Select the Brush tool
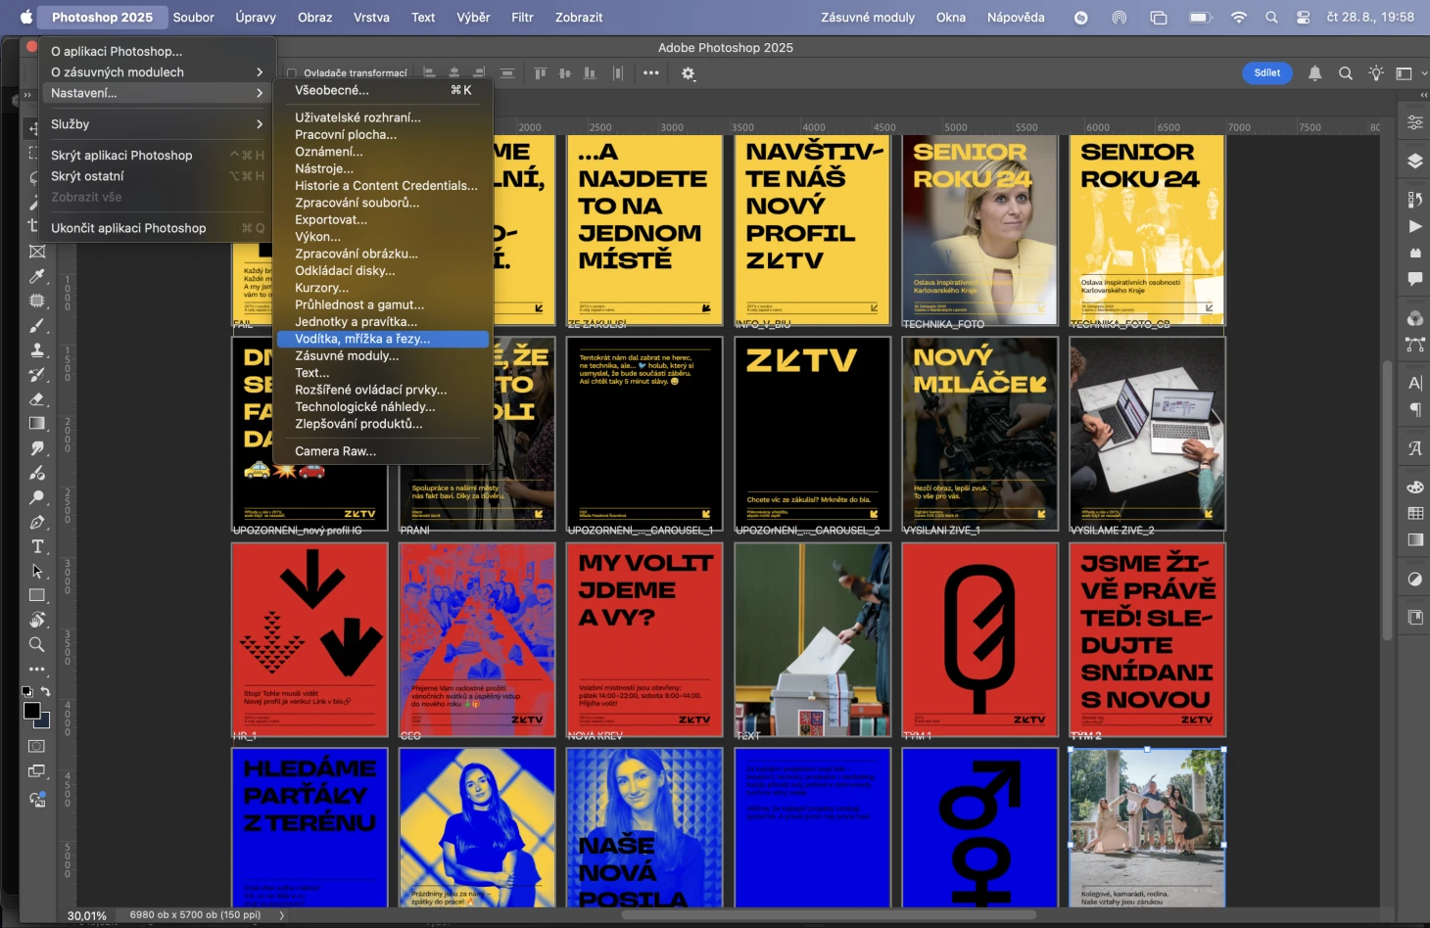Screen dimensions: 1430x928 tap(37, 325)
